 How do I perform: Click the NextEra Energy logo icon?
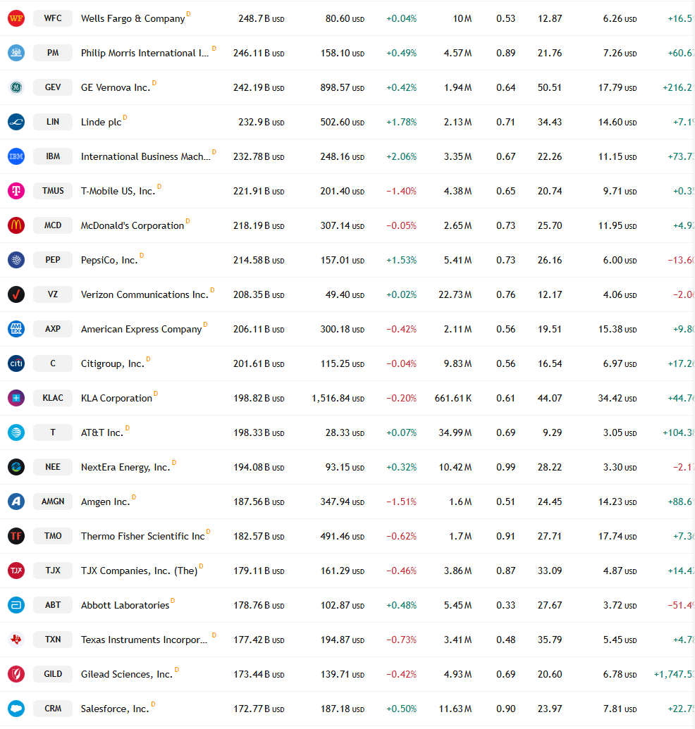point(16,467)
